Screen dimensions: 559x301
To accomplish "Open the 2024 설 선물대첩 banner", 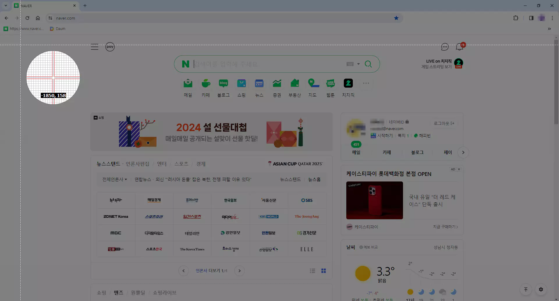I will pos(212,132).
